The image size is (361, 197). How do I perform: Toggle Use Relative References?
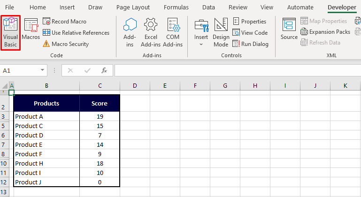[76, 33]
